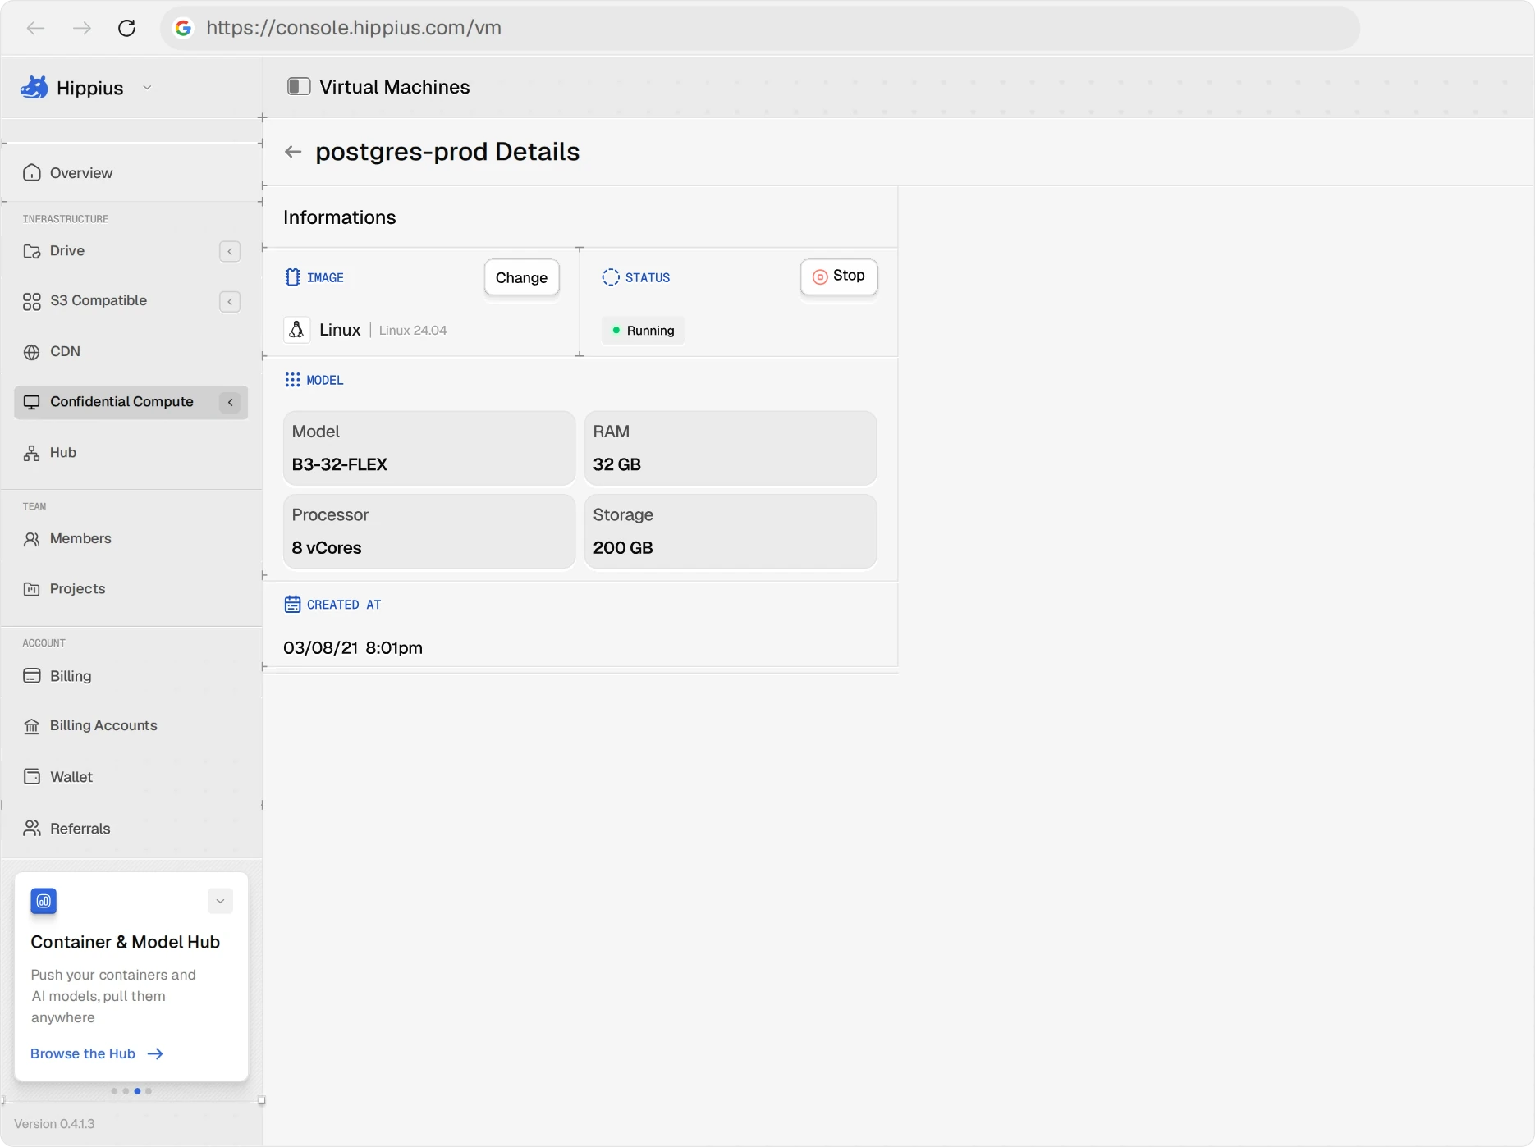The width and height of the screenshot is (1535, 1147).
Task: Select the third (active) promo carousel dot
Action: pyautogui.click(x=137, y=1091)
